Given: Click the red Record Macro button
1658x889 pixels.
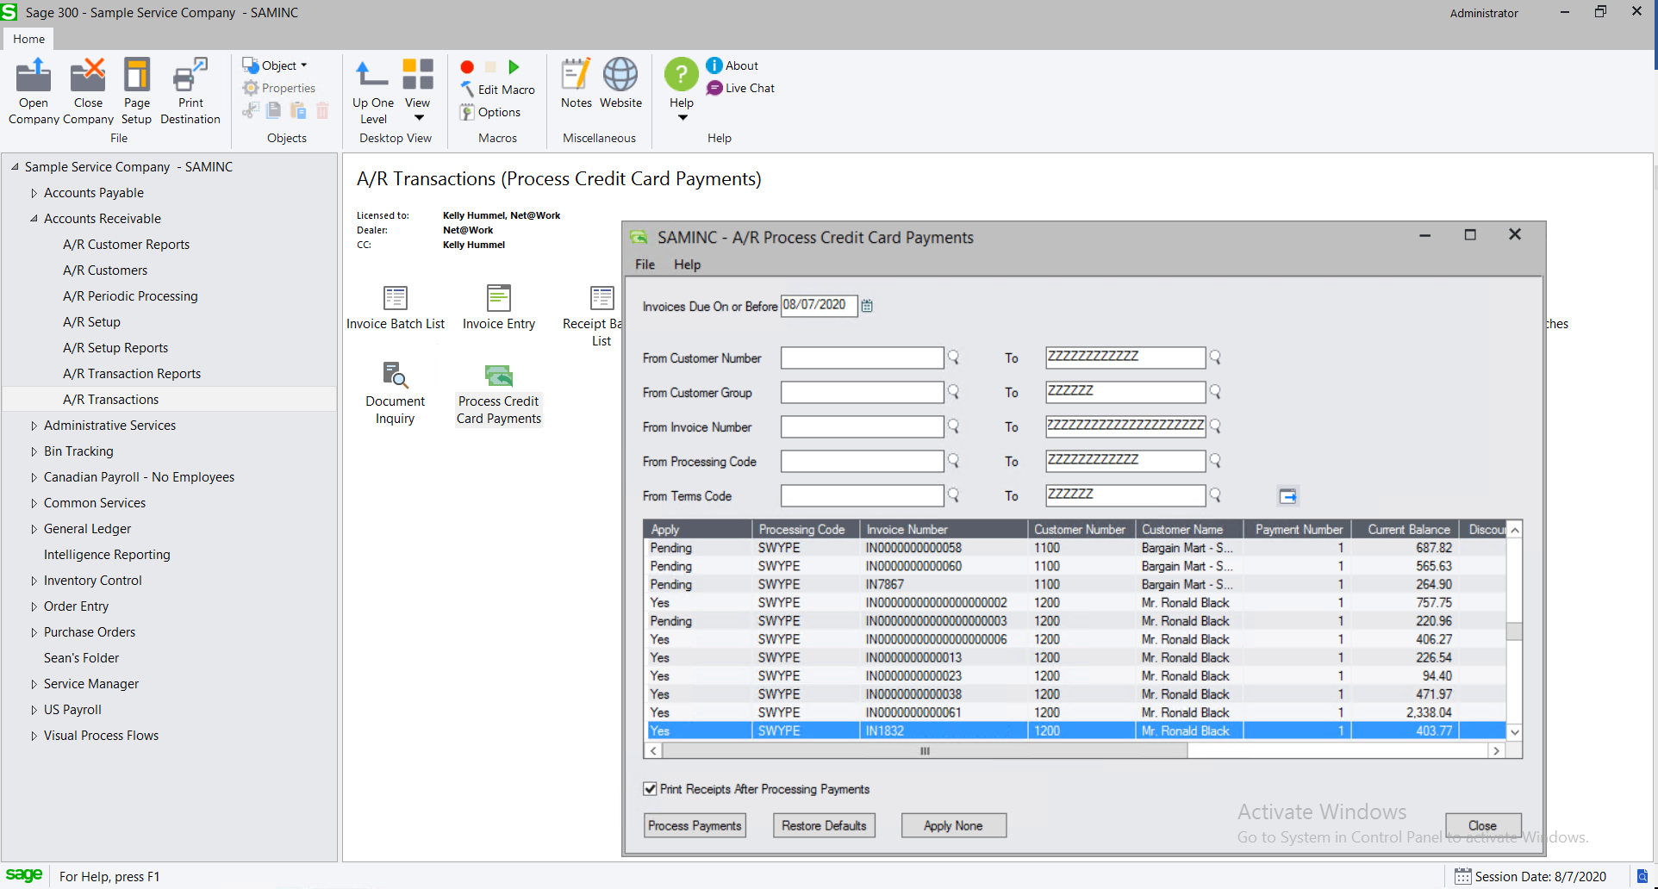Looking at the screenshot, I should [467, 67].
